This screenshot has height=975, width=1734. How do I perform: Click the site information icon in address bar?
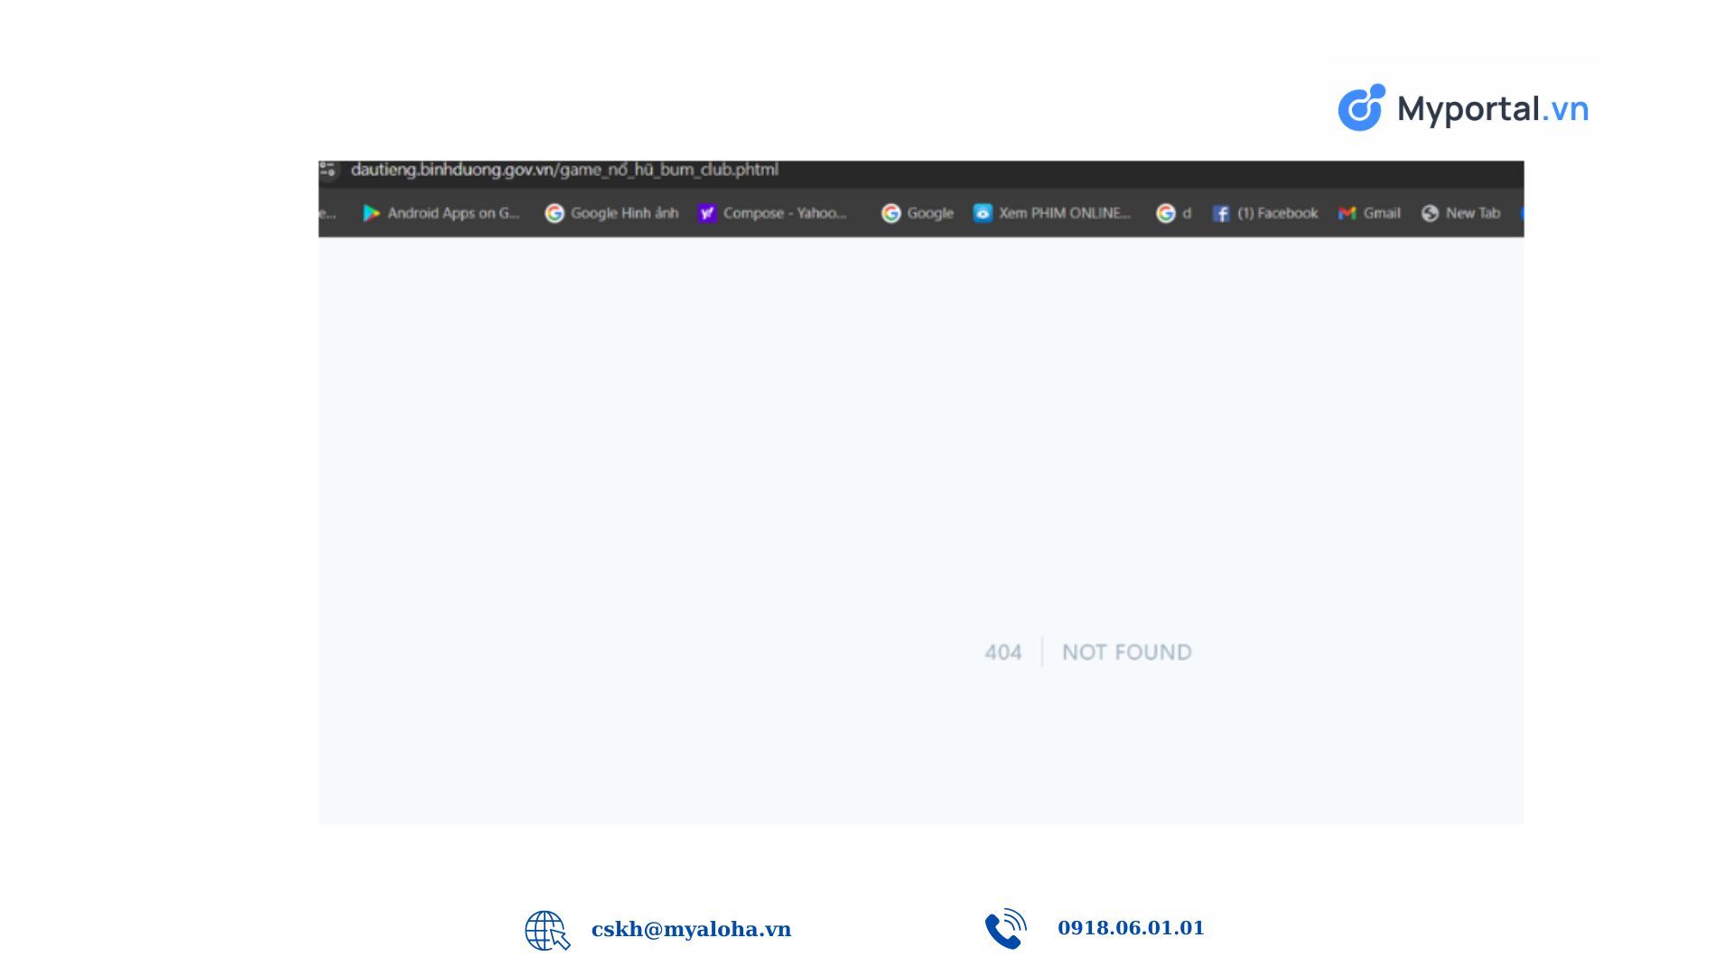tap(328, 171)
